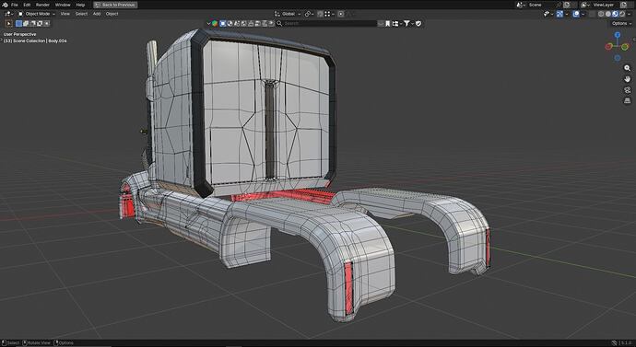
Task: Open the Render menu
Action: tap(42, 5)
